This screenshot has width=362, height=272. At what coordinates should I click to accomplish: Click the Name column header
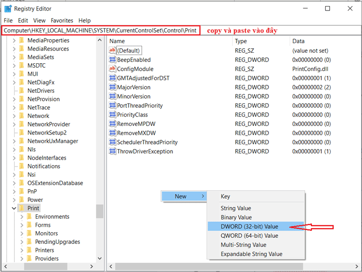pyautogui.click(x=117, y=41)
